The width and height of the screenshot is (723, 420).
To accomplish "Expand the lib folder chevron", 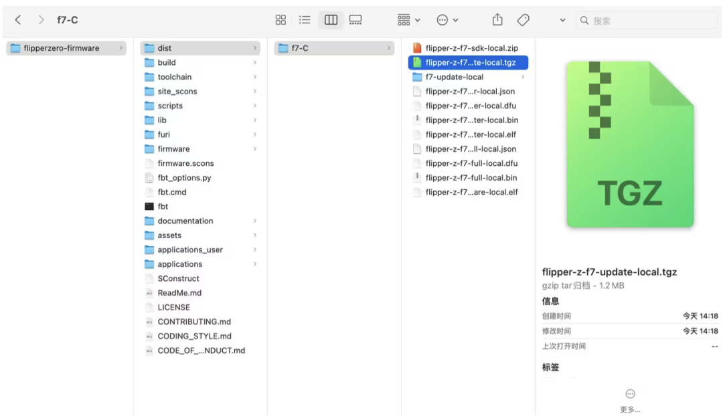I will pyautogui.click(x=254, y=120).
